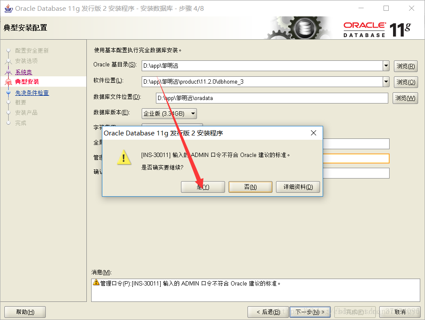Viewport: 425px width, 320px height.
Task: Click the 安装产品 step
Action: 26,113
